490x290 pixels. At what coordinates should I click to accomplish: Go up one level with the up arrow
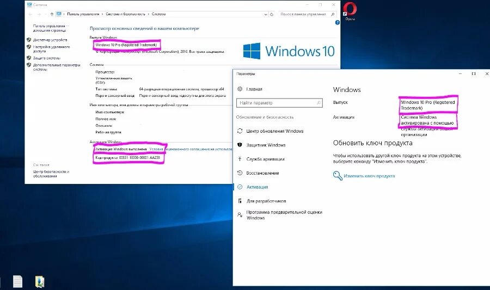52,14
